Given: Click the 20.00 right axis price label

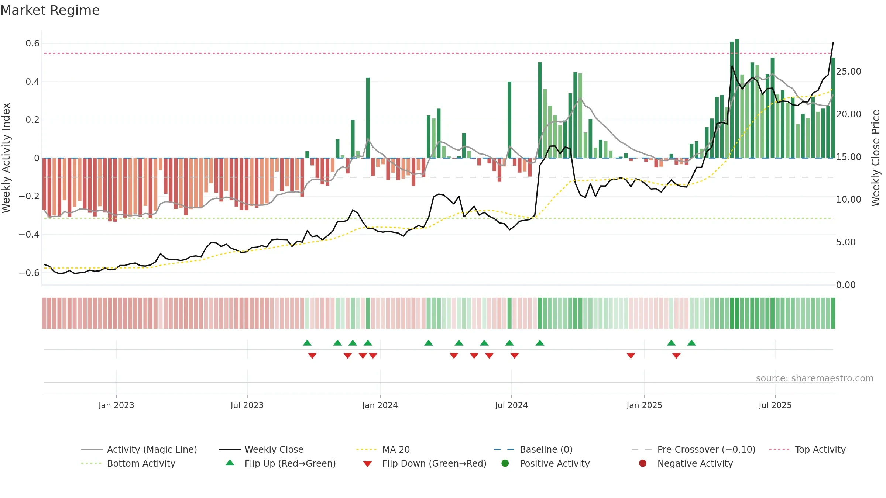Looking at the screenshot, I should tap(848, 114).
